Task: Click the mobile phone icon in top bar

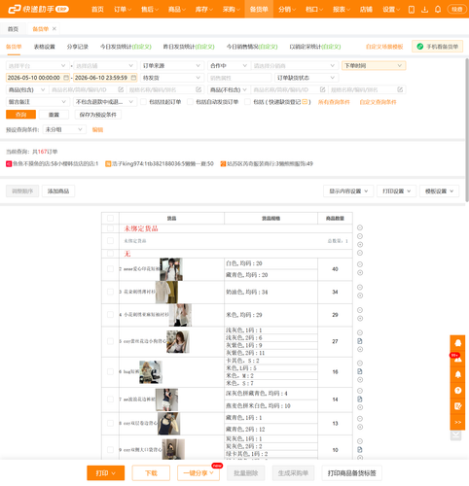Action: tap(412, 10)
